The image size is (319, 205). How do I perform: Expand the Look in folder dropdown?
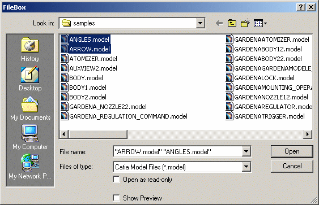[x=200, y=23]
